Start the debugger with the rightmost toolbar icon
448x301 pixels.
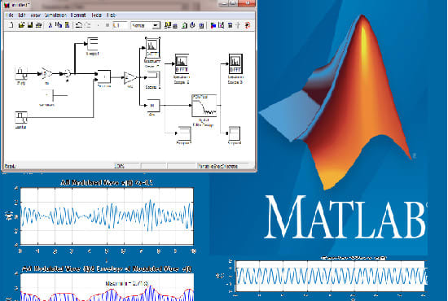click(x=248, y=25)
